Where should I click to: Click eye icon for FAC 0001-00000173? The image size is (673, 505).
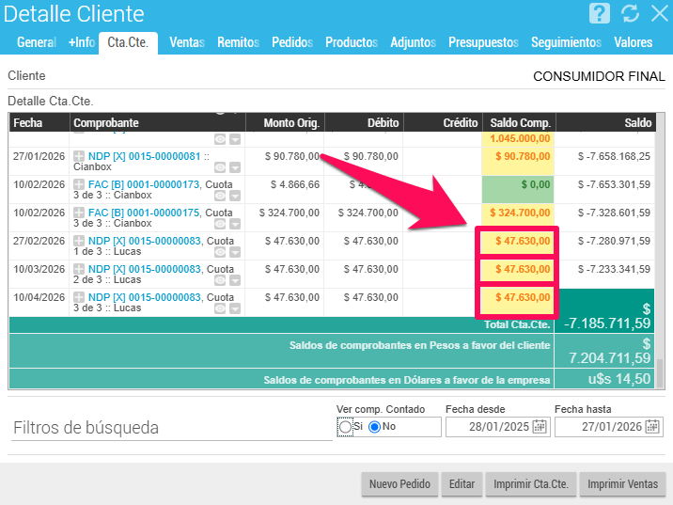pos(220,196)
